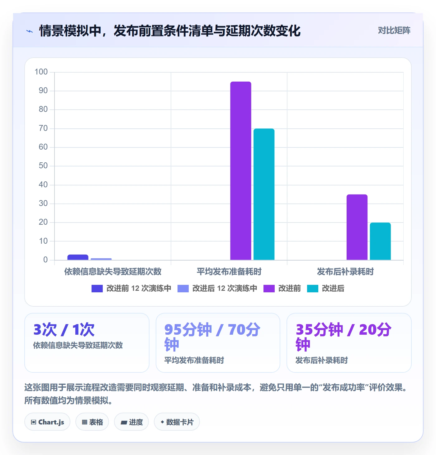
Task: Select the 35分钟 / 20分钟 data card
Action: coord(349,343)
